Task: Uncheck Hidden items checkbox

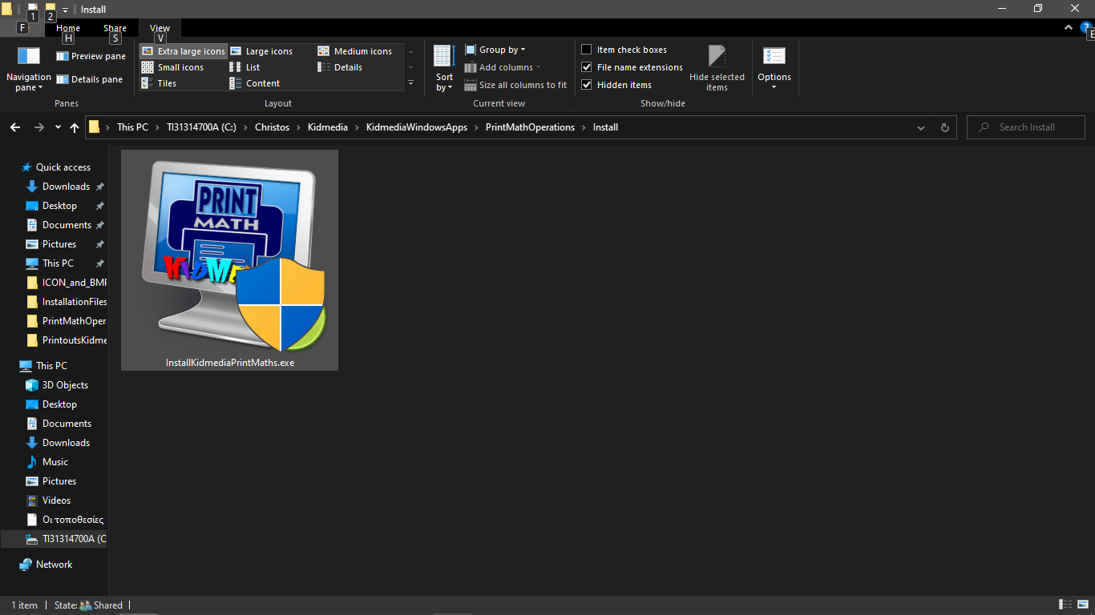Action: [x=616, y=85]
